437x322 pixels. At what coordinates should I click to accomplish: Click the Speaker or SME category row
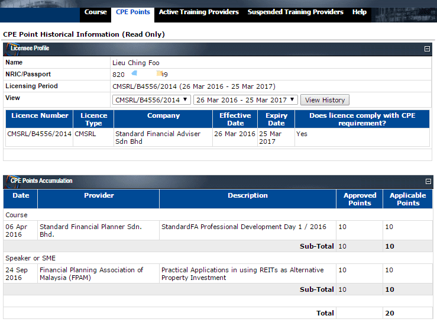pos(218,258)
